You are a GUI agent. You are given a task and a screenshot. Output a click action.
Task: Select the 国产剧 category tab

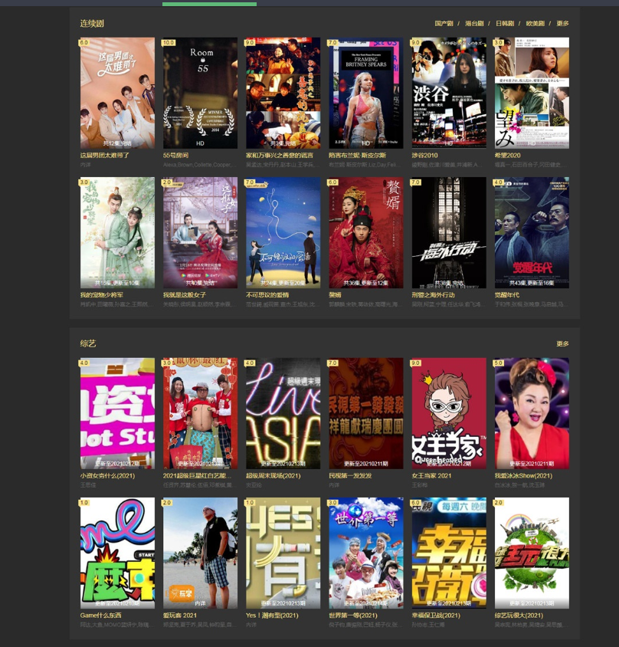click(444, 24)
